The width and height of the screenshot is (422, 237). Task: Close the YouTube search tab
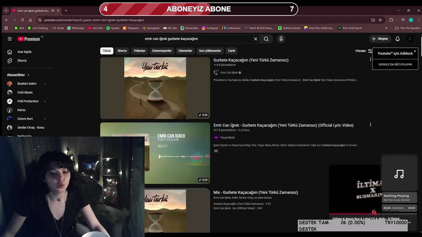click(x=58, y=11)
